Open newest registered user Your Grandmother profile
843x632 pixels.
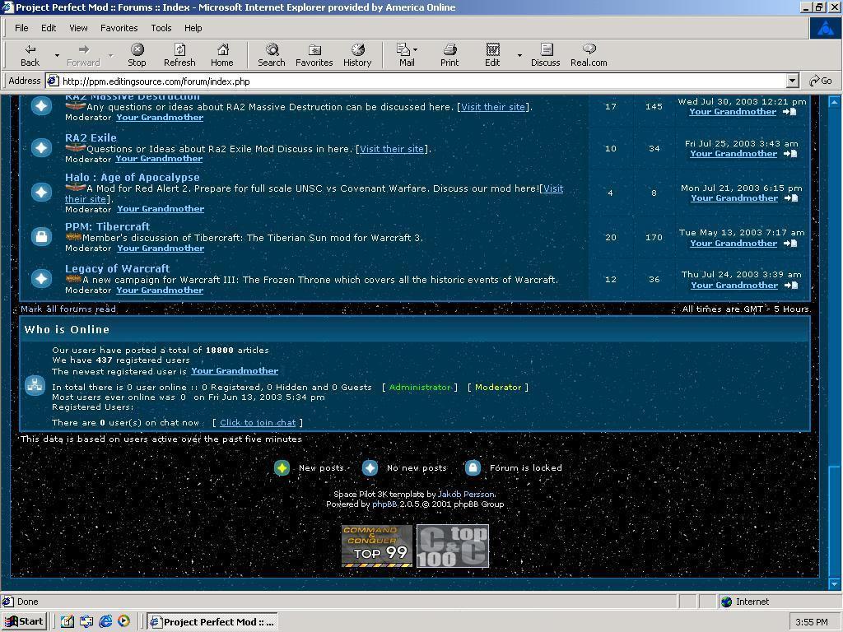tap(235, 371)
